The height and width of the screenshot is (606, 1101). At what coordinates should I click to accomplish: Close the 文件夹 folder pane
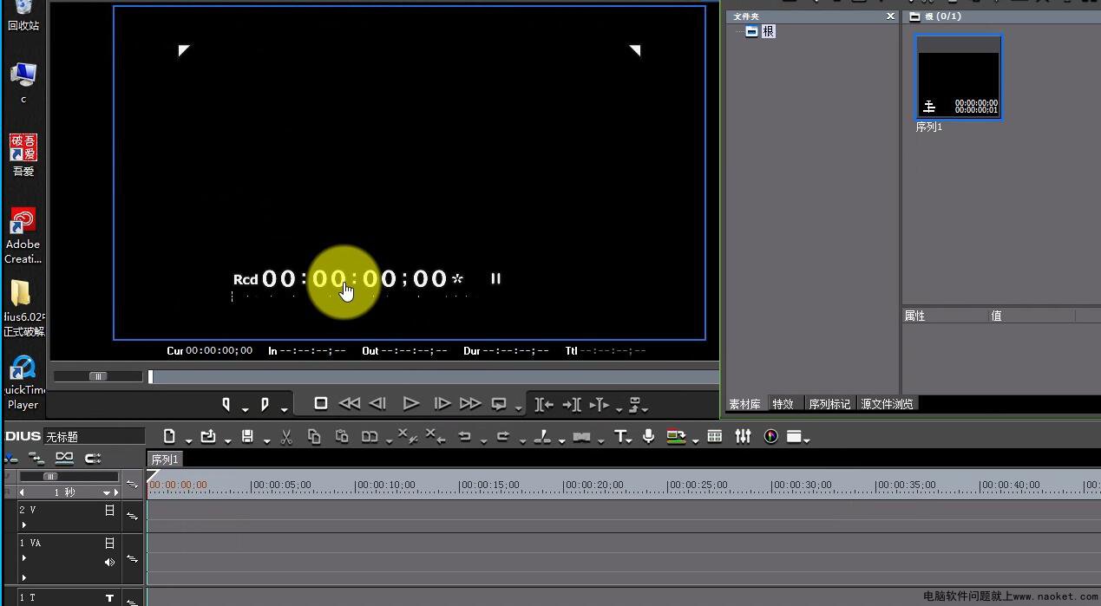(890, 16)
